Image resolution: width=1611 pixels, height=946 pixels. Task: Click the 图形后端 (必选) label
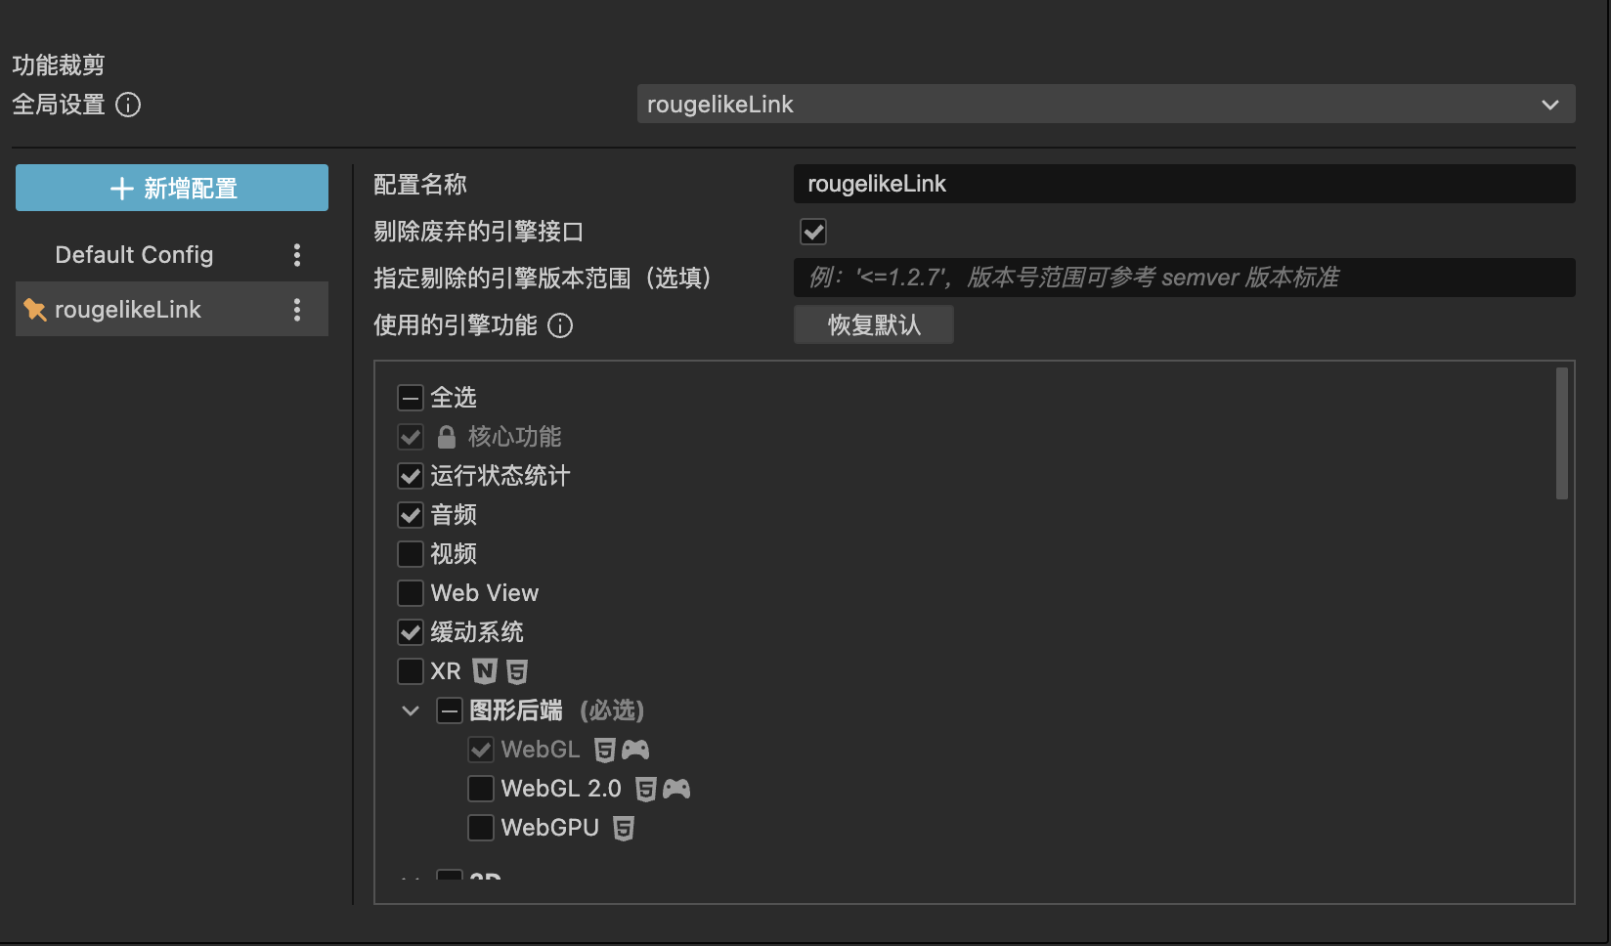click(x=557, y=710)
